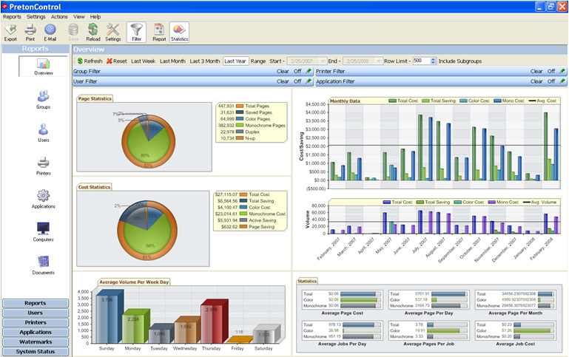Clear the User Filter
The height and width of the screenshot is (357, 569).
(283, 81)
